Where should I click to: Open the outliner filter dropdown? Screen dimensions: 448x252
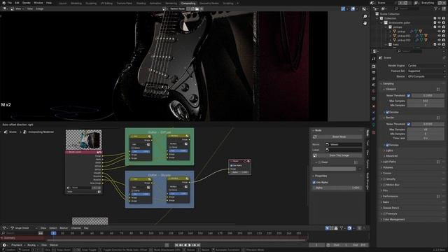click(x=437, y=9)
